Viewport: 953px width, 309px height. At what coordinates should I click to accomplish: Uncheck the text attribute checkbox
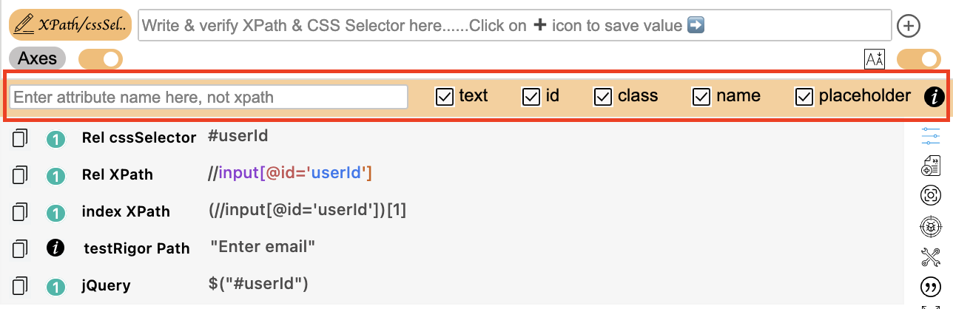click(x=445, y=97)
